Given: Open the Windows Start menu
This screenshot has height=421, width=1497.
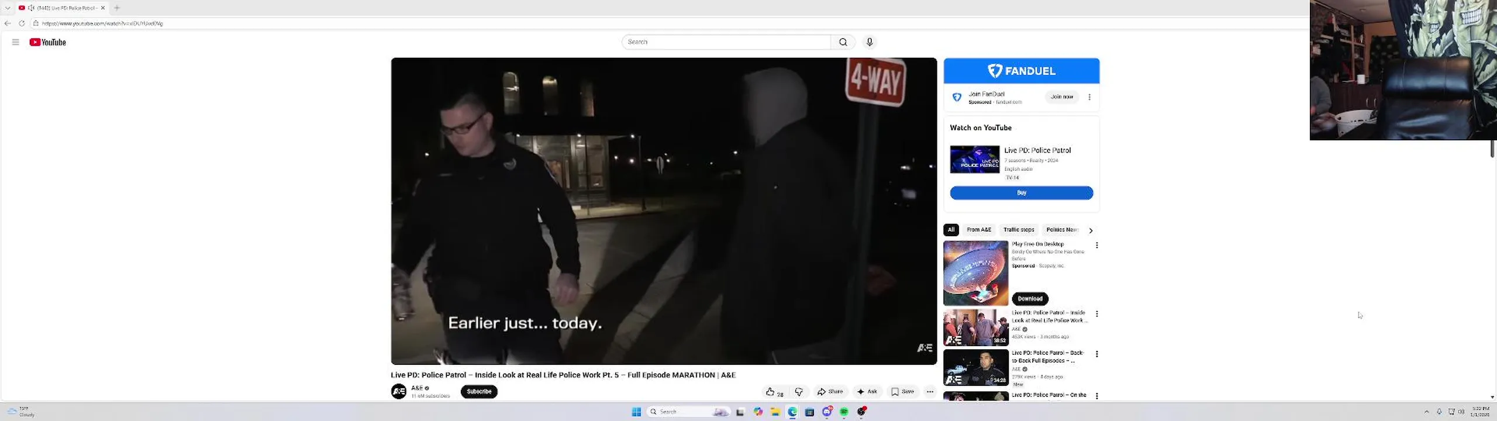Looking at the screenshot, I should 636,412.
